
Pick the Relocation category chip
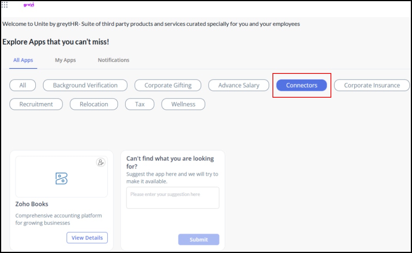pos(94,104)
